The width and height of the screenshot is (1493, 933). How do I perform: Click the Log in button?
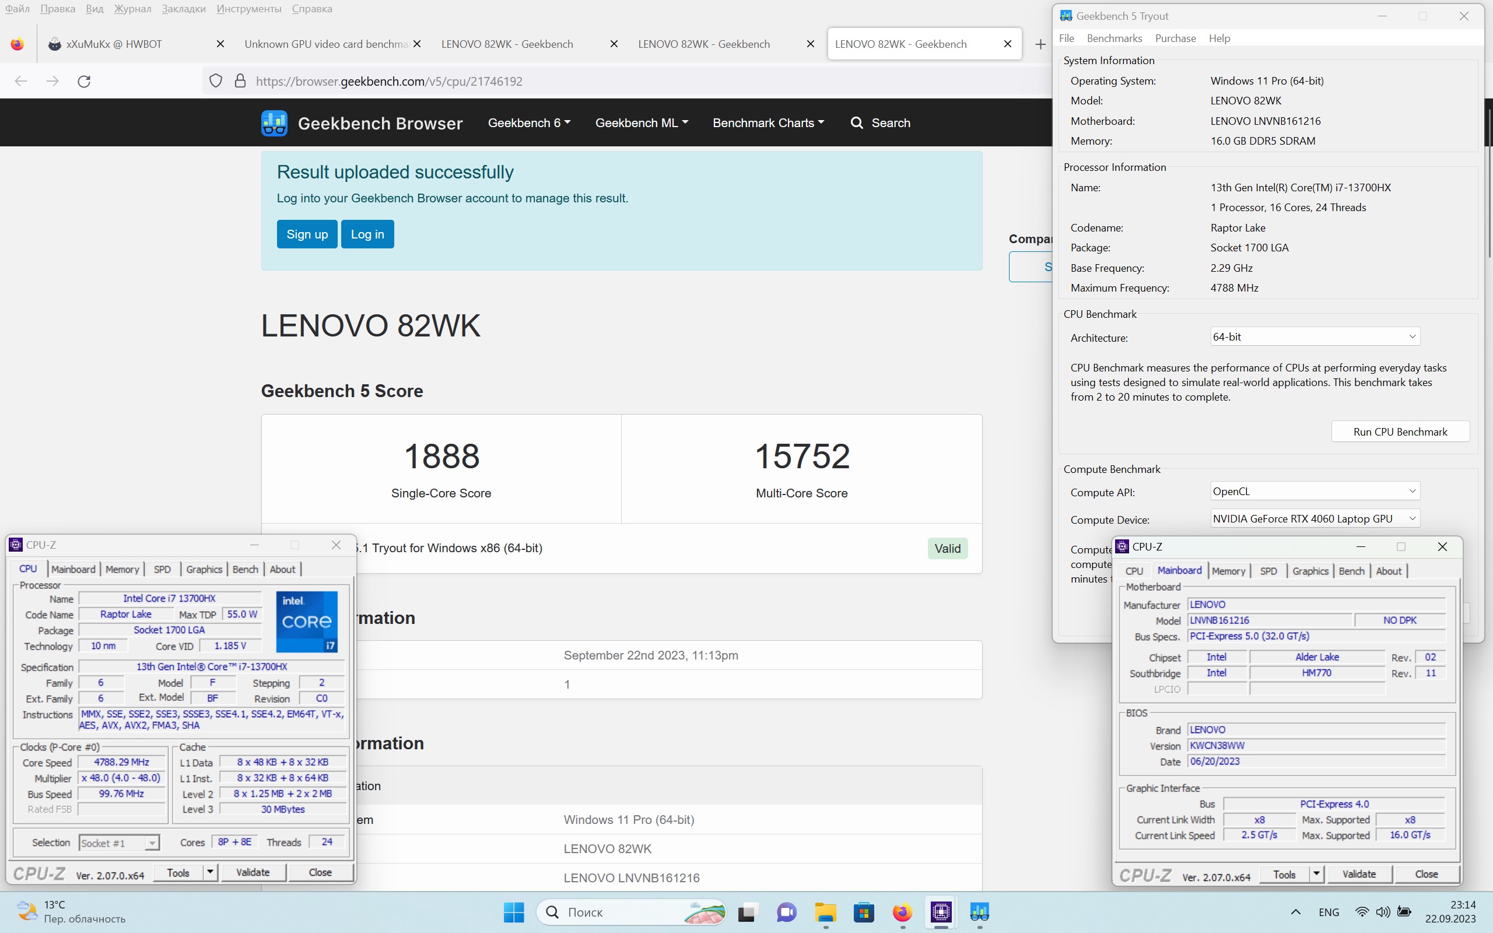pyautogui.click(x=367, y=234)
